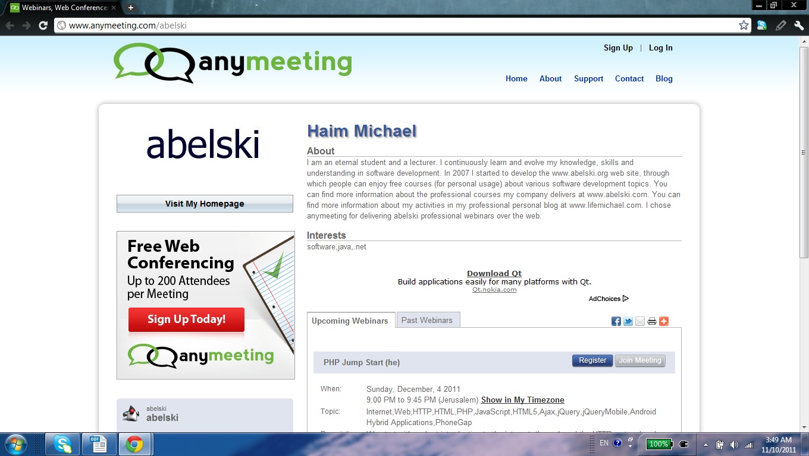809x456 pixels.
Task: Click the anymeeting logo in the header
Action: 233,62
